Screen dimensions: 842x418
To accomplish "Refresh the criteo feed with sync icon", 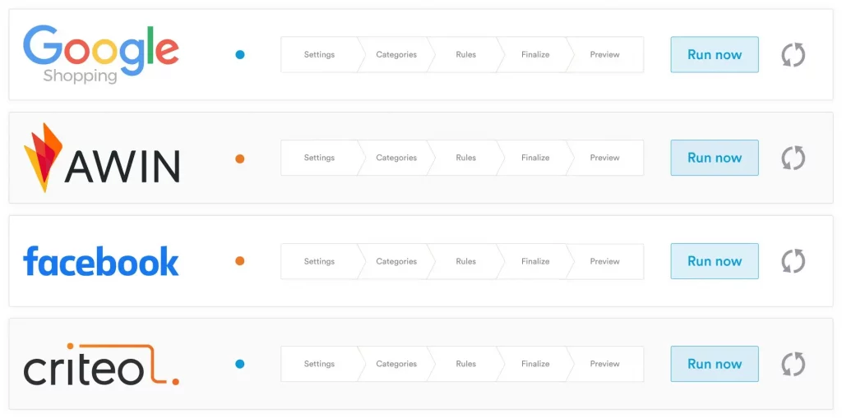I will coord(793,365).
